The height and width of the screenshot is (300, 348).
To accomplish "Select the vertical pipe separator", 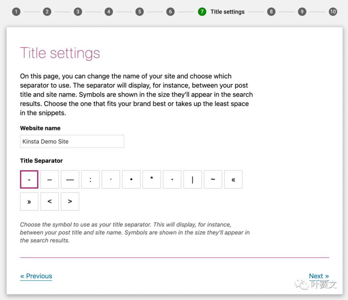I will (192, 179).
